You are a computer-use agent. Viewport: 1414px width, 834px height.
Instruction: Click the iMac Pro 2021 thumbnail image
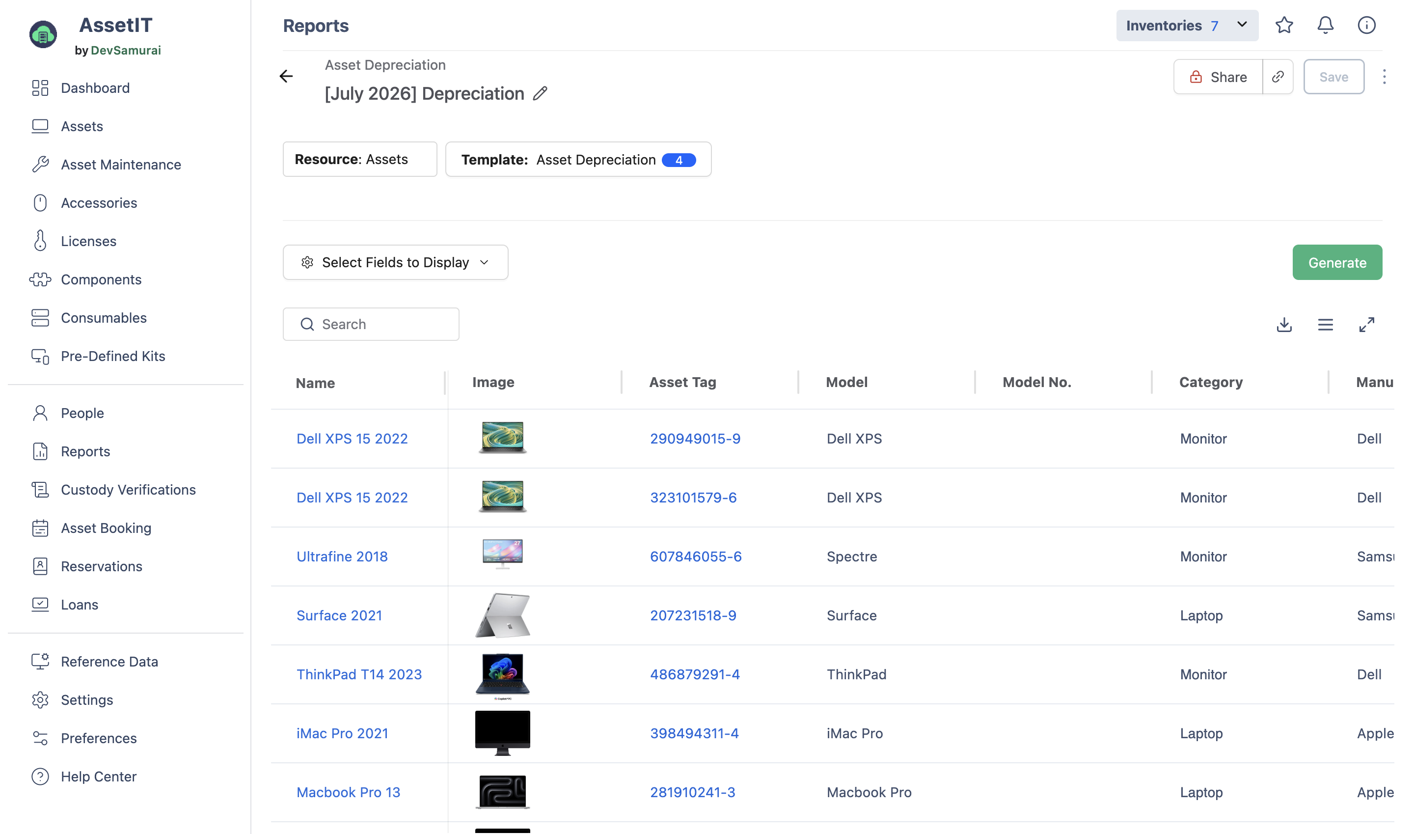(502, 733)
